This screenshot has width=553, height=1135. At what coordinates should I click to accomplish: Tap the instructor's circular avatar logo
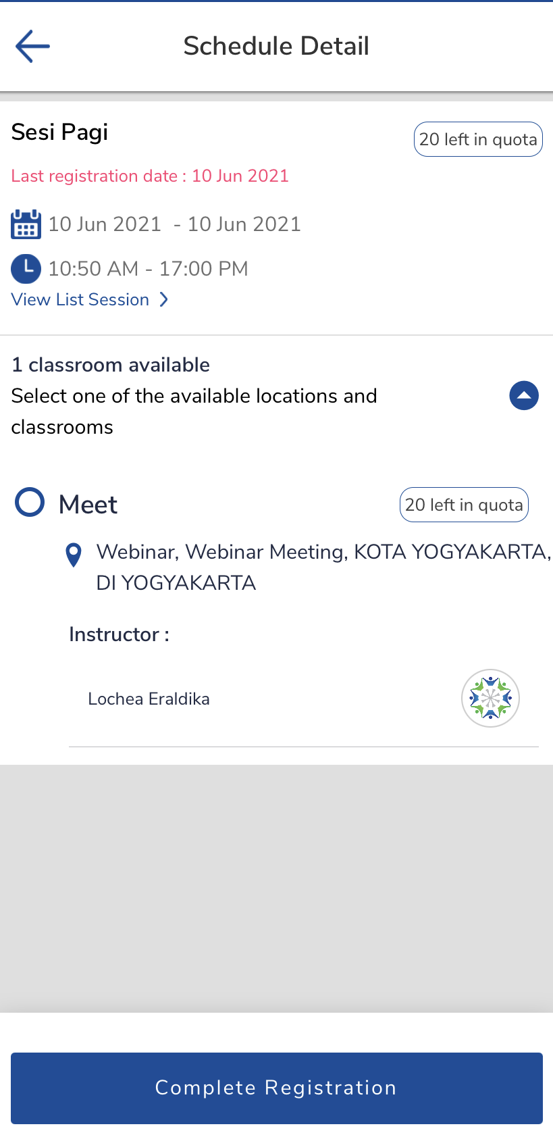click(490, 698)
